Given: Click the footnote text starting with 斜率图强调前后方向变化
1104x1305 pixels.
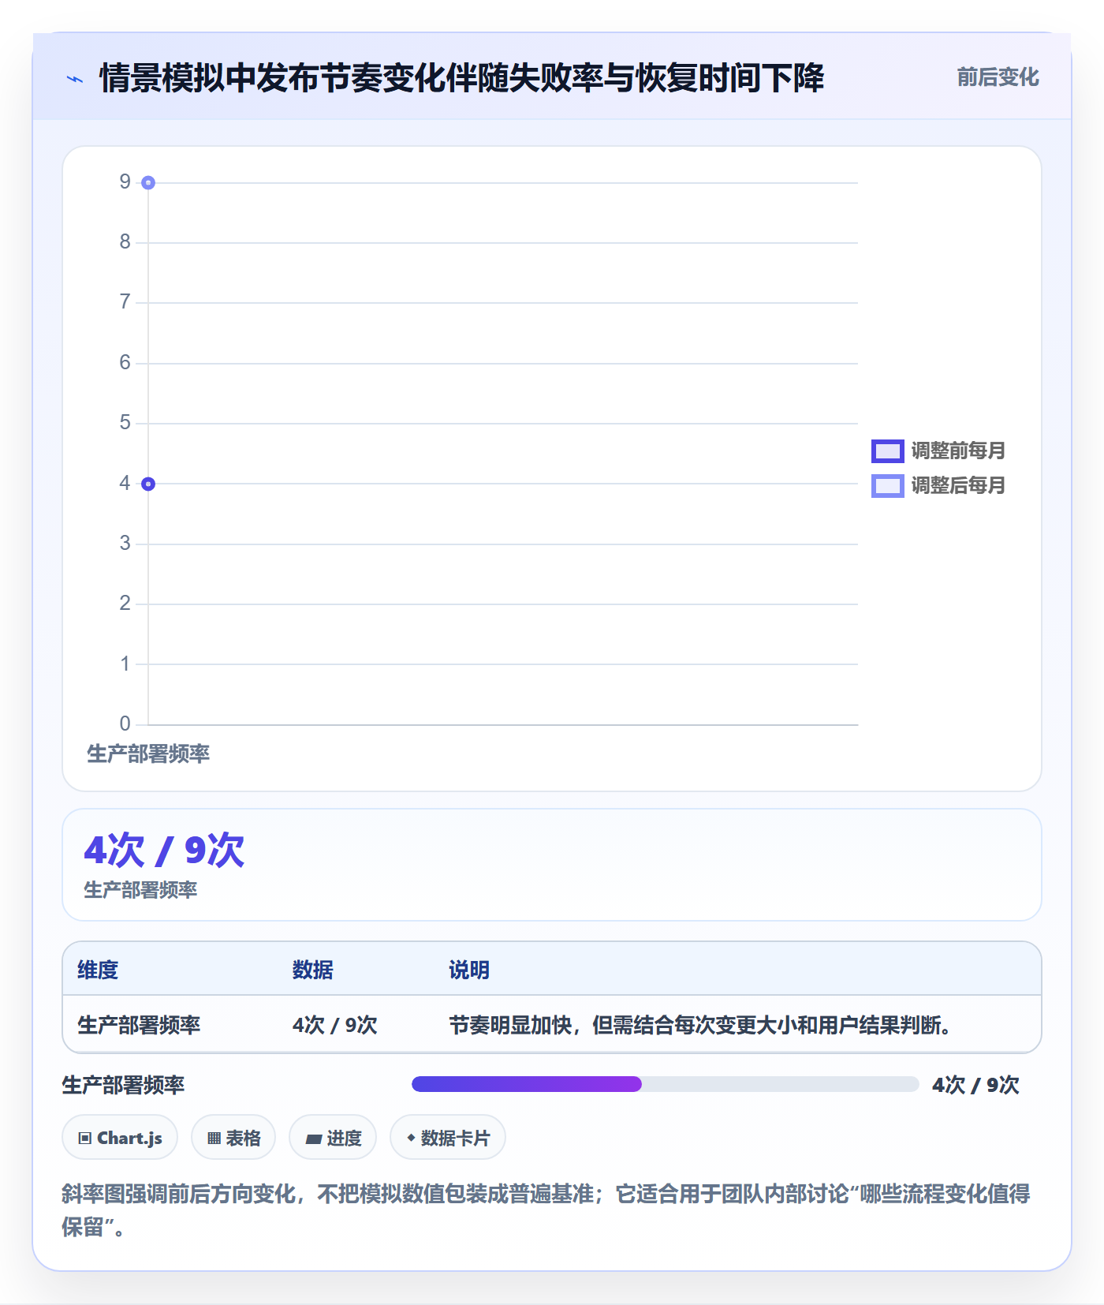Looking at the screenshot, I should click(546, 1210).
